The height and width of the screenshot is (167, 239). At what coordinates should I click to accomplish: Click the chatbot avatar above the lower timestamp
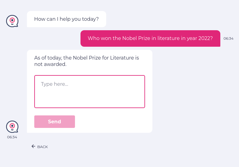coord(12,126)
